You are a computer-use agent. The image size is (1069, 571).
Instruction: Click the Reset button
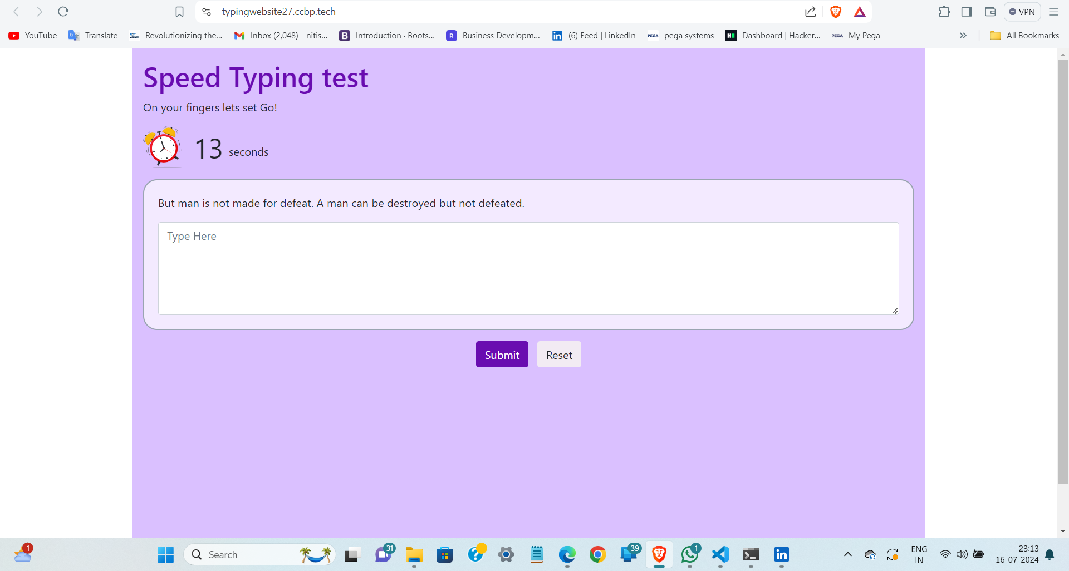[x=559, y=355]
